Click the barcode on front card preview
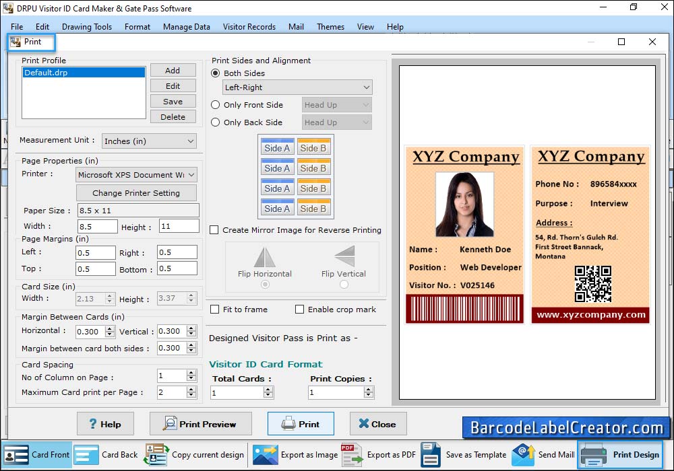The height and width of the screenshot is (471, 674). pos(464,308)
